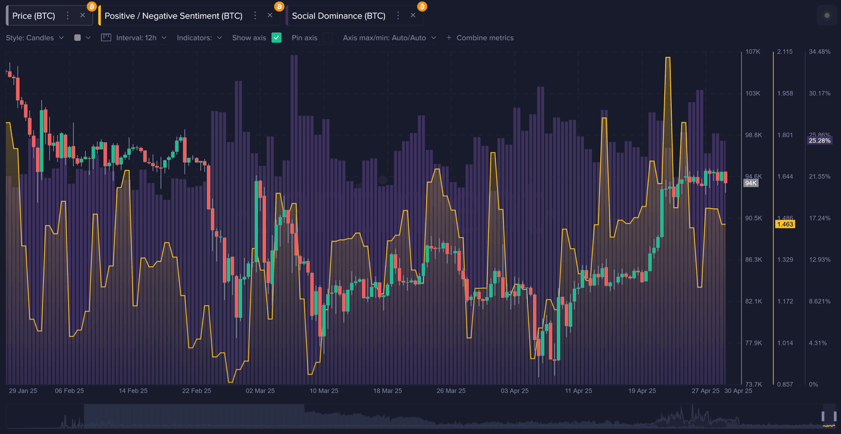
Task: Expand the Indicators dropdown
Action: pyautogui.click(x=199, y=38)
